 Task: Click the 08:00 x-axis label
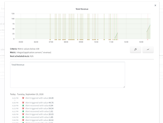click(x=66, y=42)
